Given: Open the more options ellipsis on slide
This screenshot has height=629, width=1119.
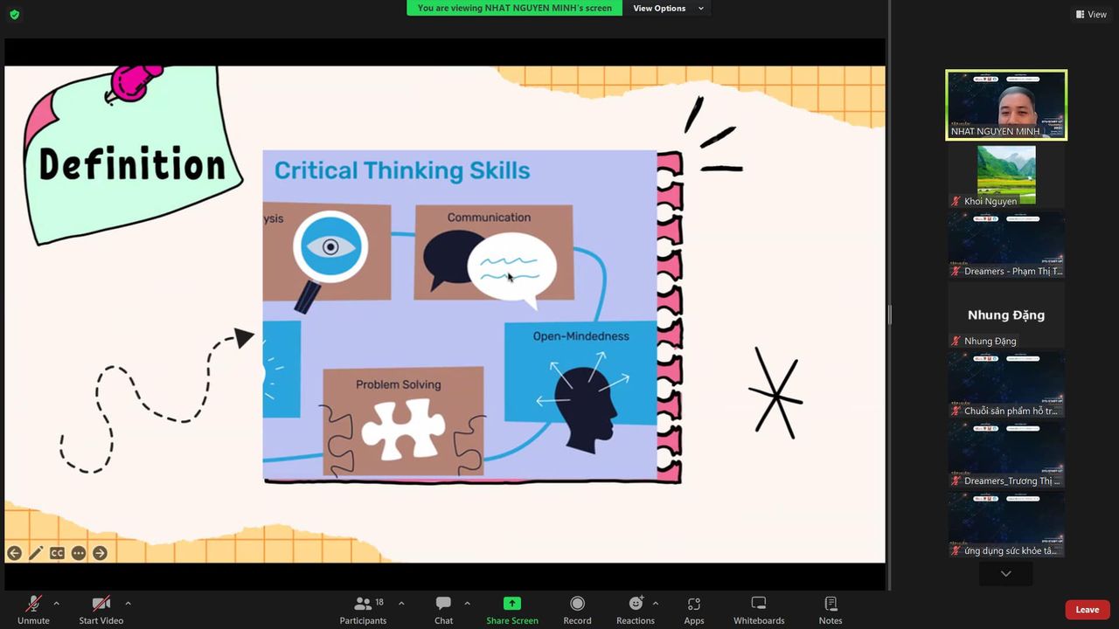Looking at the screenshot, I should tap(79, 553).
